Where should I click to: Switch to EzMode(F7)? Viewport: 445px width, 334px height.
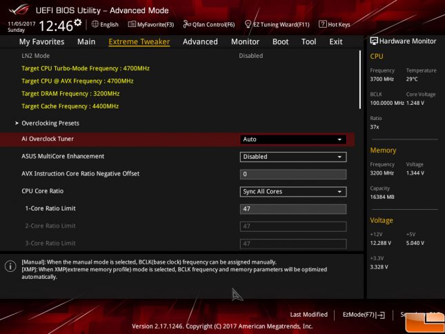(364, 315)
